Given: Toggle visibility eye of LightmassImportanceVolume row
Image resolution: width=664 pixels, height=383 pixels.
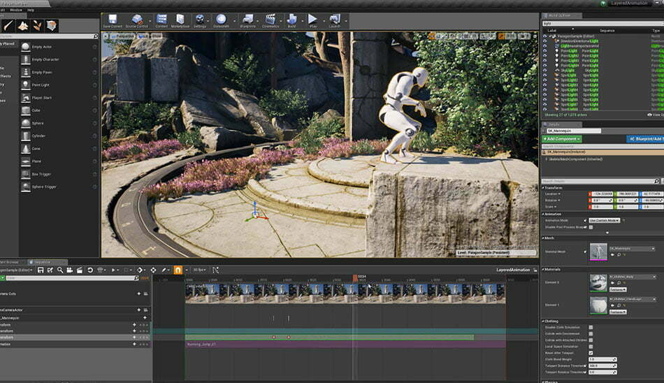Looking at the screenshot, I should tap(545, 45).
